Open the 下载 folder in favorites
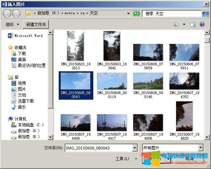 pos(22,53)
